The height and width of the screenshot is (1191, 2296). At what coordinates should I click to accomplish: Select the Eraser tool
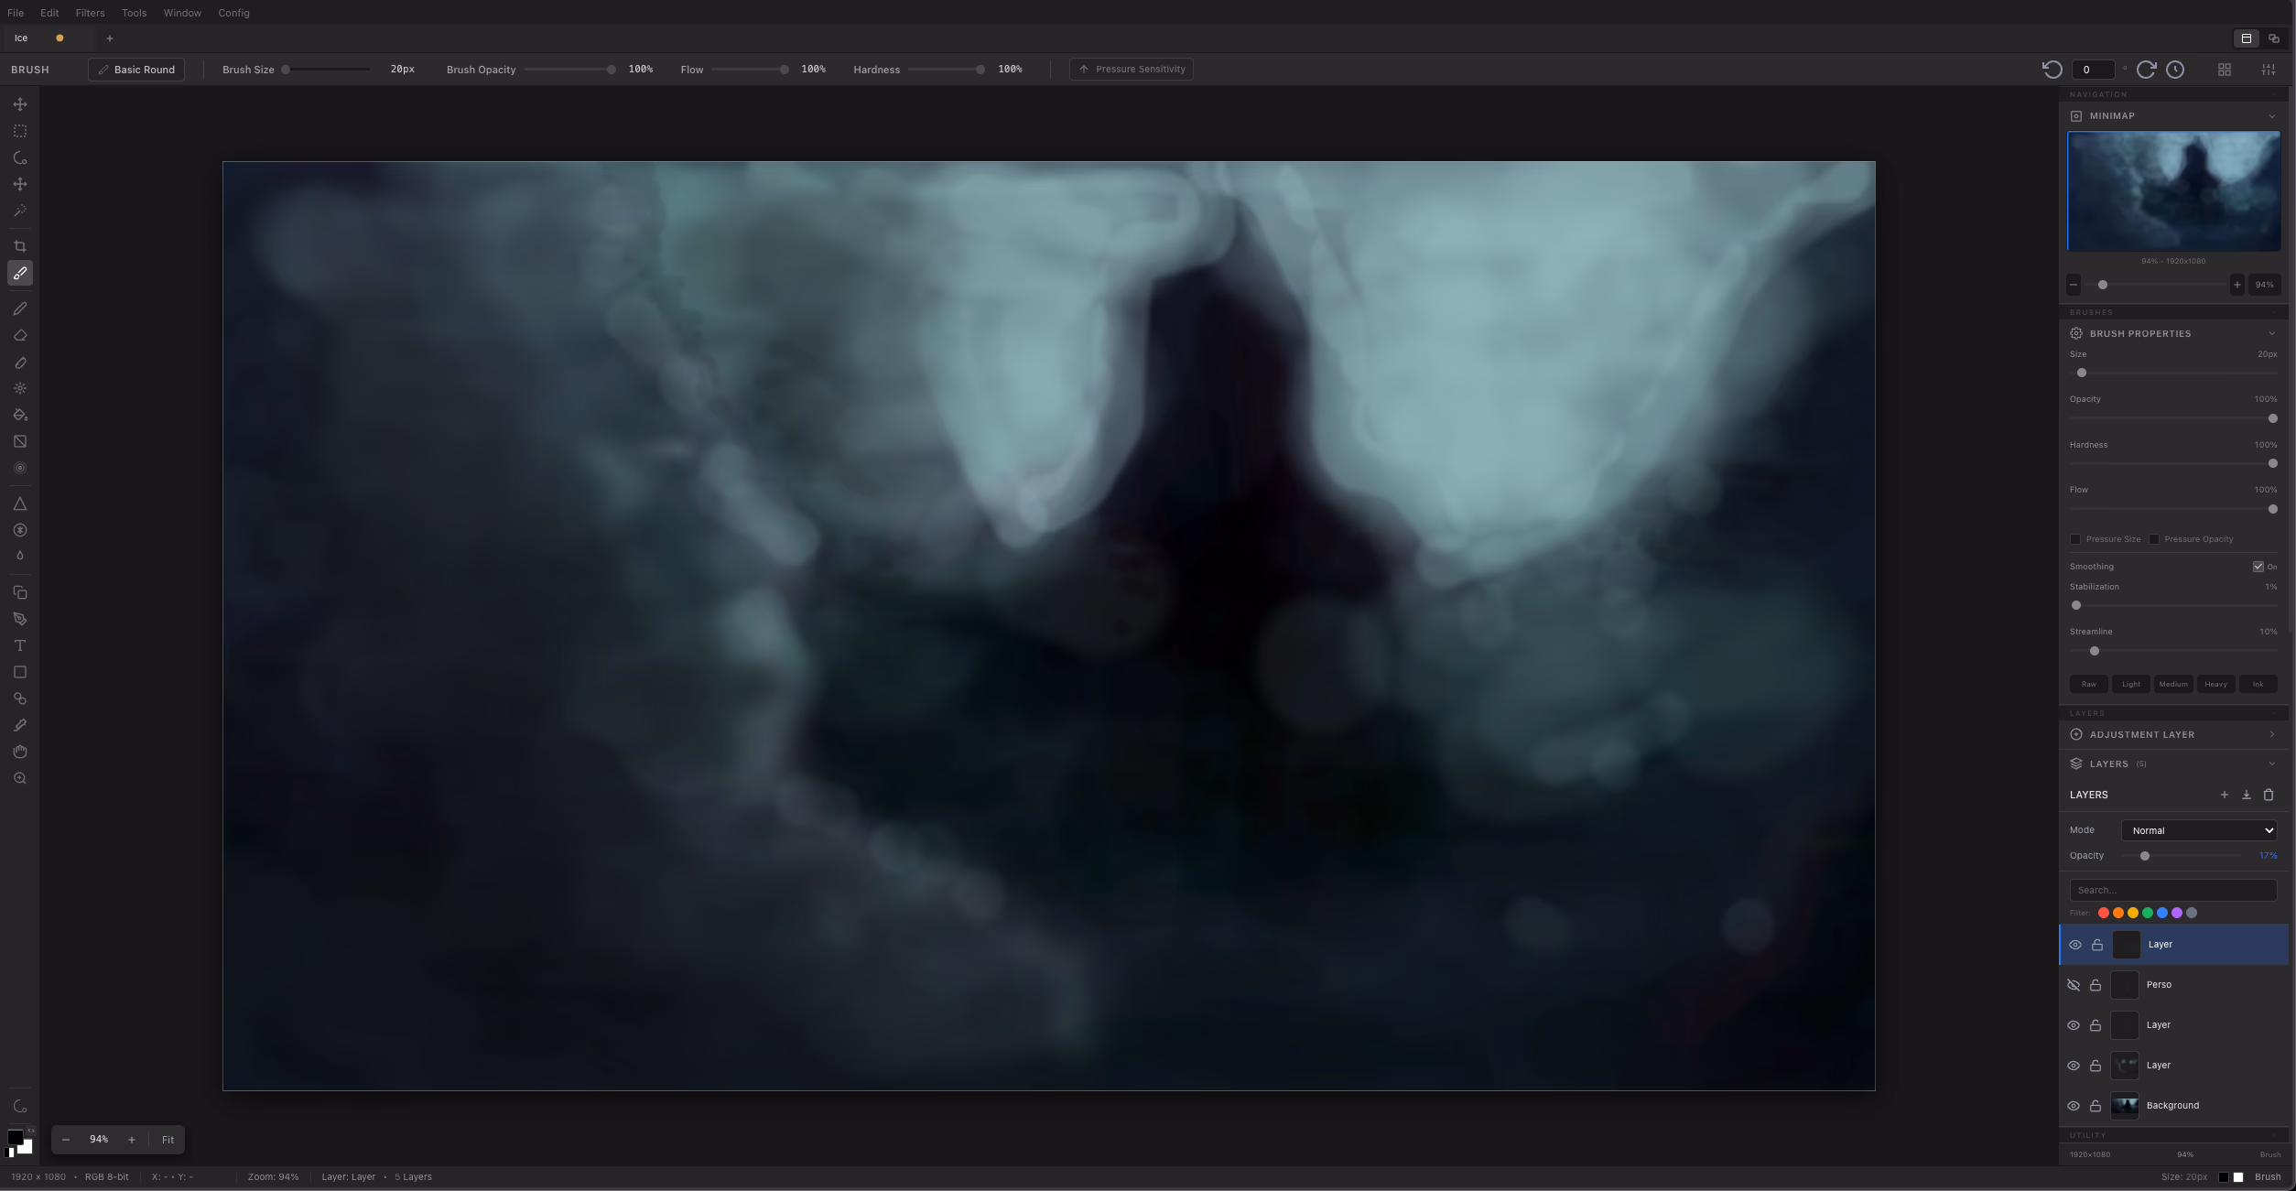20,335
